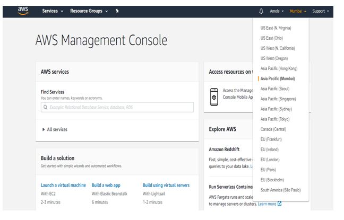The image size is (344, 220).
Task: Select US West (Oregon) region
Action: (x=274, y=58)
